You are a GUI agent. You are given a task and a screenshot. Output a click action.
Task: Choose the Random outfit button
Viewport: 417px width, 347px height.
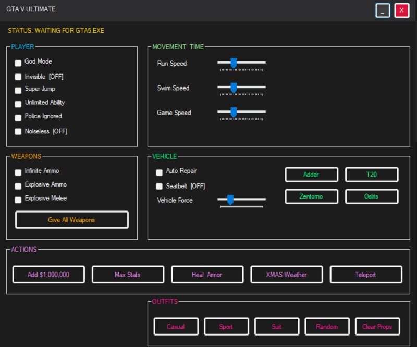(327, 327)
